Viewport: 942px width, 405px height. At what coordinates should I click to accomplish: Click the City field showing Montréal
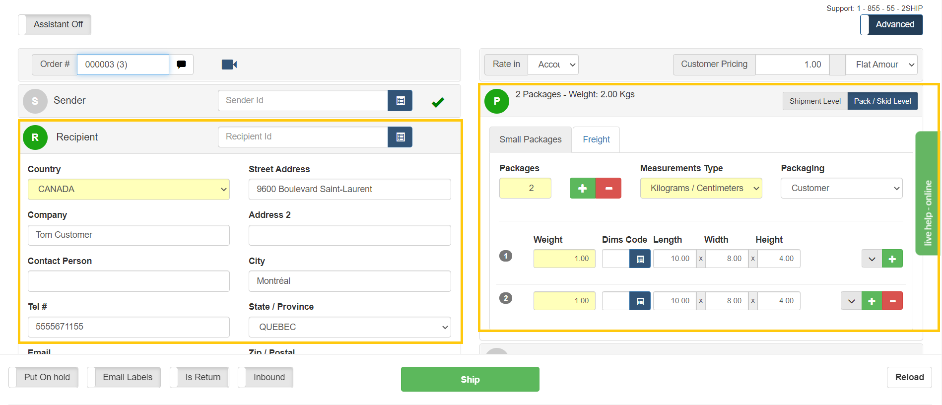[350, 281]
